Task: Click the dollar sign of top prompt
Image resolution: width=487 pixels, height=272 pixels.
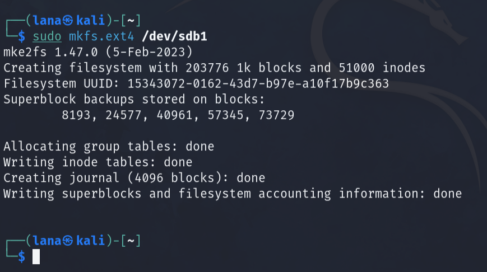Action: [x=21, y=36]
